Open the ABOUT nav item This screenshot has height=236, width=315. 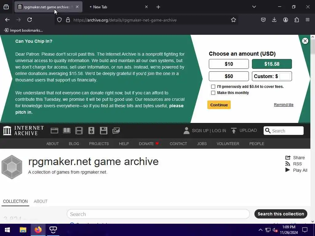click(52, 144)
